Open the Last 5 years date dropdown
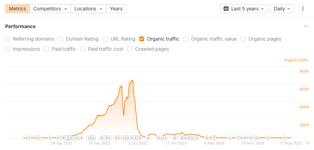The image size is (314, 150). (x=243, y=9)
